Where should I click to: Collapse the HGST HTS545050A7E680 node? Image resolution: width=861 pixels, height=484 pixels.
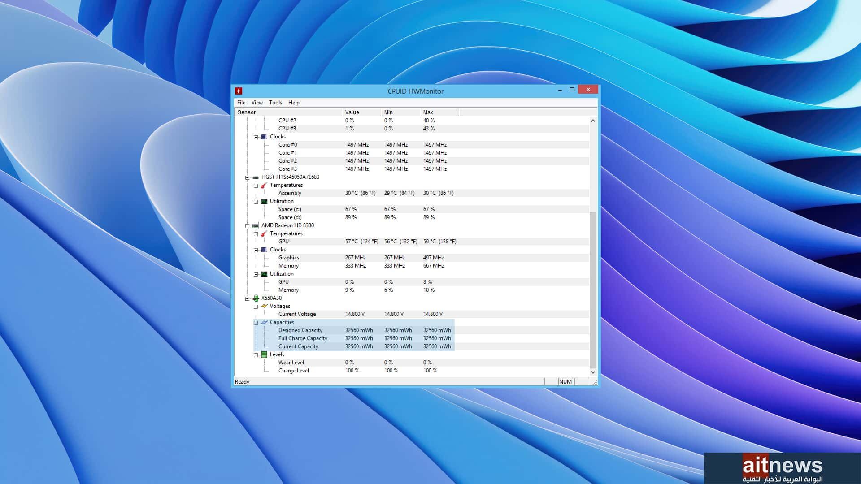(x=247, y=177)
